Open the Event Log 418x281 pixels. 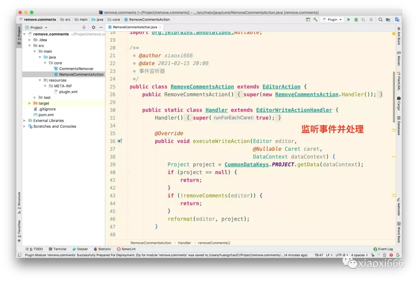pyautogui.click(x=384, y=249)
